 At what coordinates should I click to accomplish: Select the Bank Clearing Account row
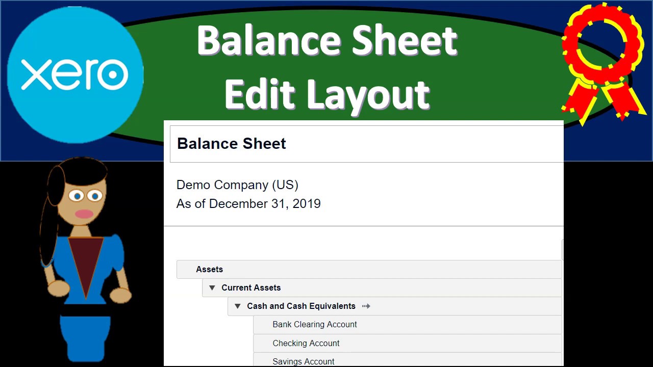408,325
